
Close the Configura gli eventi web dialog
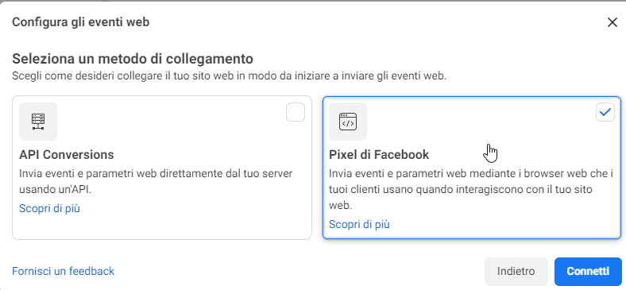tap(612, 22)
